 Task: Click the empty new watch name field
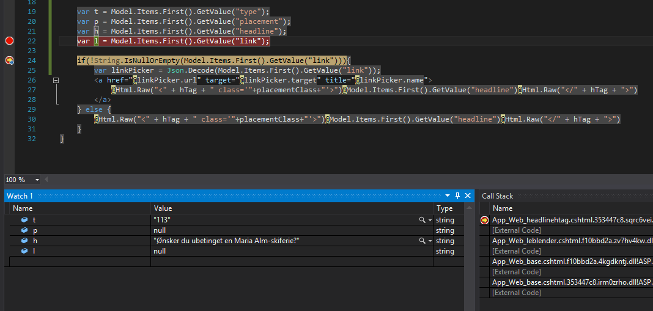pyautogui.click(x=80, y=262)
